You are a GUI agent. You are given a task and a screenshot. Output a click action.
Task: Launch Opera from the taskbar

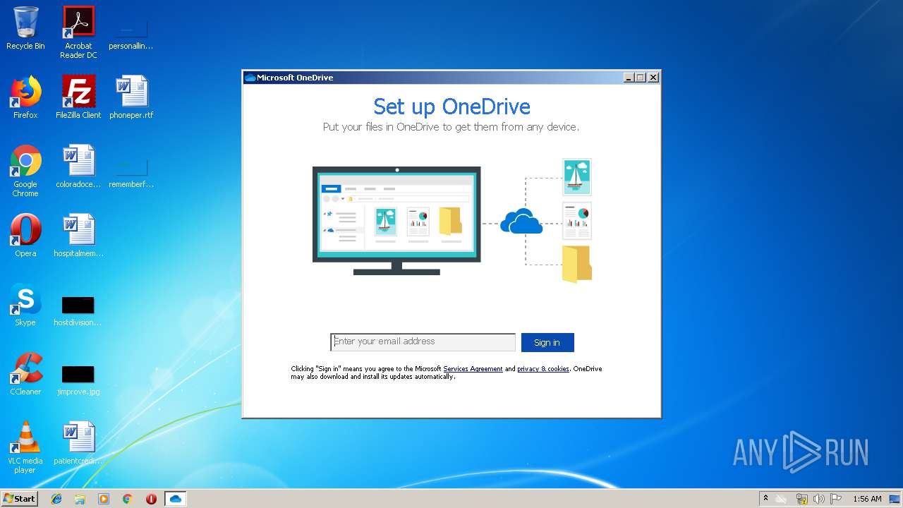[x=151, y=499]
